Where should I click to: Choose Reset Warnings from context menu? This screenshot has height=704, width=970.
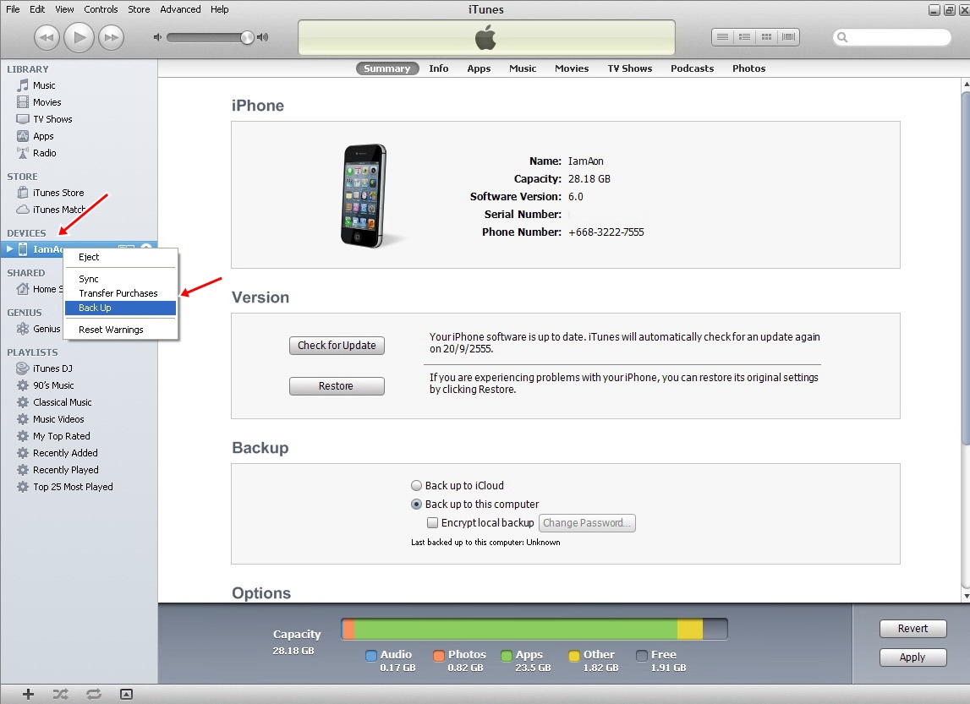(121, 330)
